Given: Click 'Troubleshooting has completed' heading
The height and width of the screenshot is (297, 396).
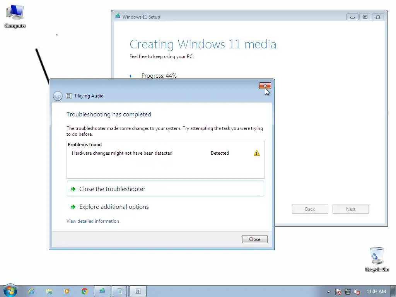Looking at the screenshot, I should tap(109, 114).
